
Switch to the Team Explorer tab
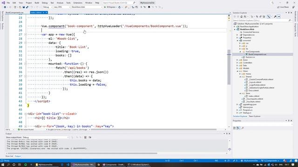coord(255,116)
